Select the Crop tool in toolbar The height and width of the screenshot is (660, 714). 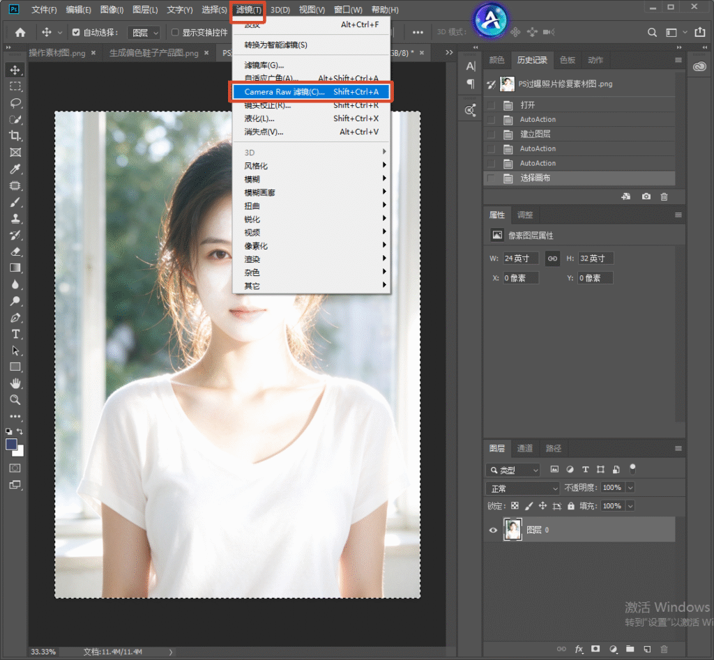click(15, 136)
